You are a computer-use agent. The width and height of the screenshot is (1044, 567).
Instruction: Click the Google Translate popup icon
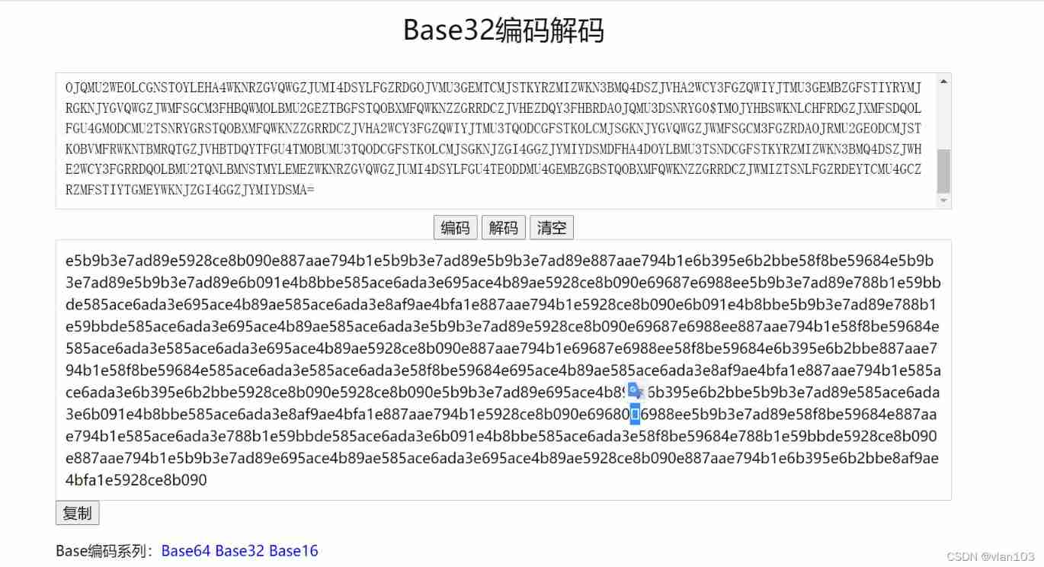click(x=636, y=391)
